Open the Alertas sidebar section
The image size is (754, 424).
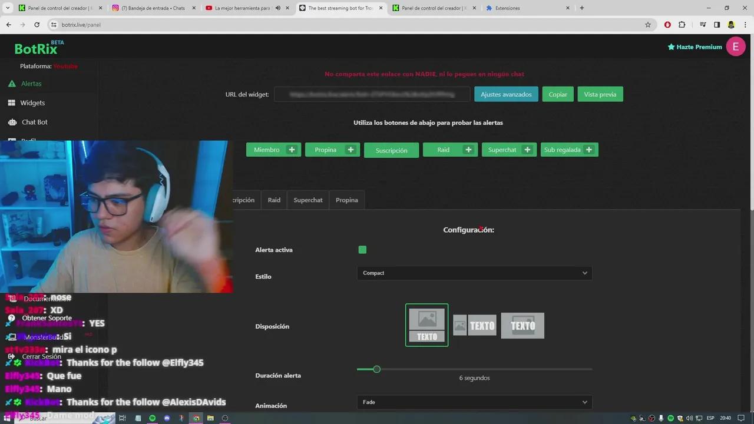click(x=31, y=84)
